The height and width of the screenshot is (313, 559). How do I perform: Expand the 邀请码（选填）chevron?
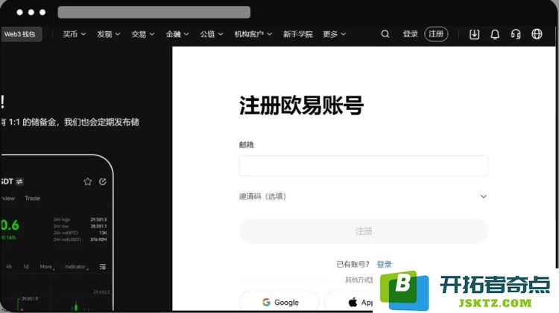click(484, 196)
